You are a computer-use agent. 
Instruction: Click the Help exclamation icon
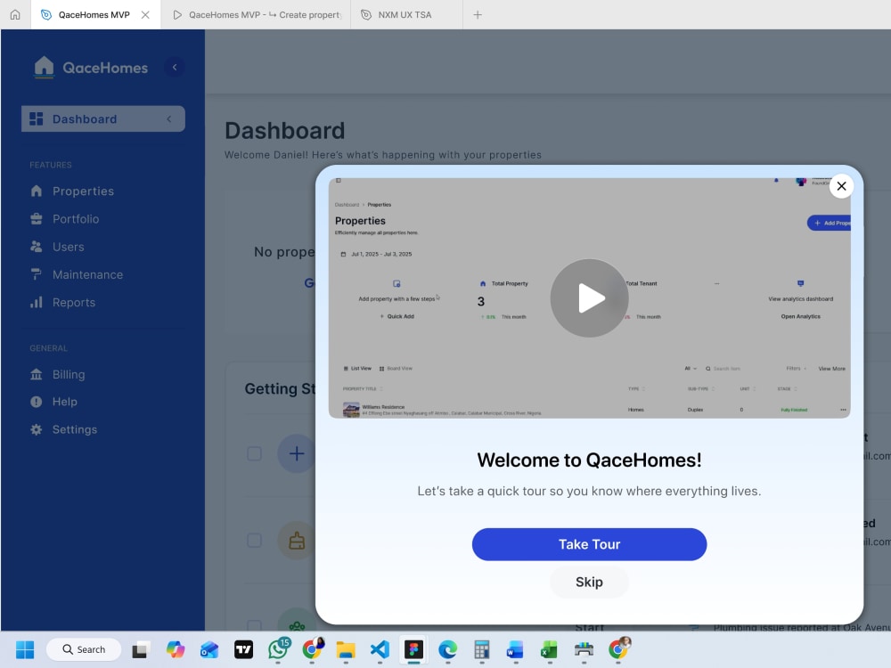(x=37, y=402)
